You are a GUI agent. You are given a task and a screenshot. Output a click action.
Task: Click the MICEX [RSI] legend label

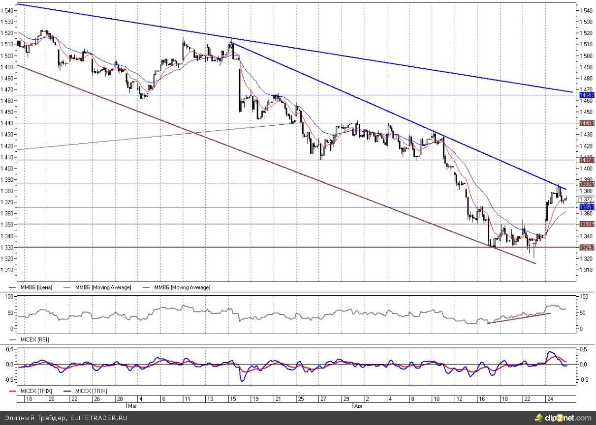(x=33, y=340)
